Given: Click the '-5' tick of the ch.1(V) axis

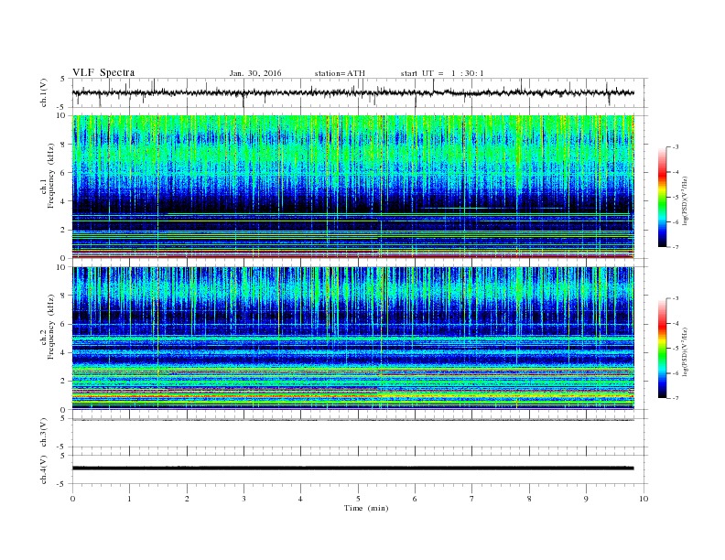Looking at the screenshot, I should (x=62, y=108).
